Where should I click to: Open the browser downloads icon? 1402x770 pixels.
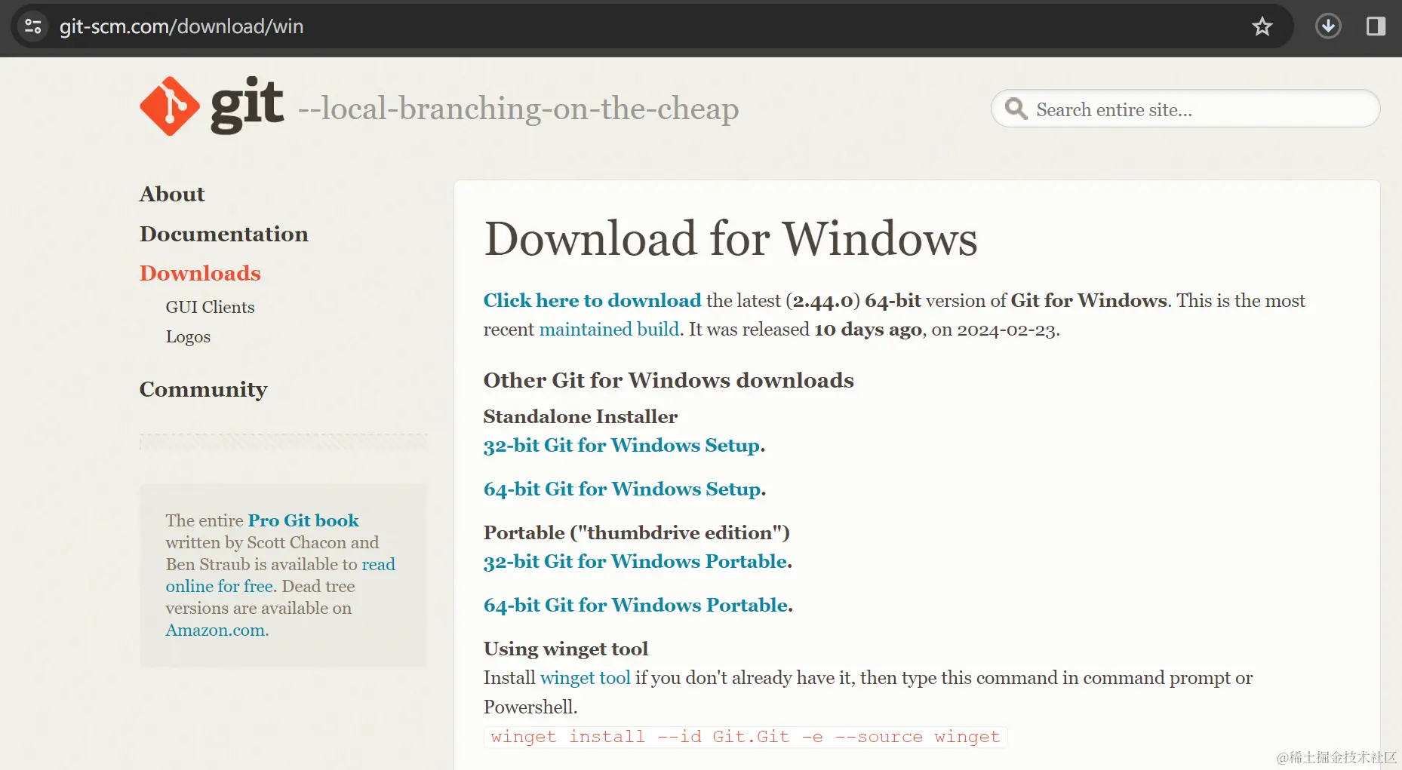[x=1328, y=26]
